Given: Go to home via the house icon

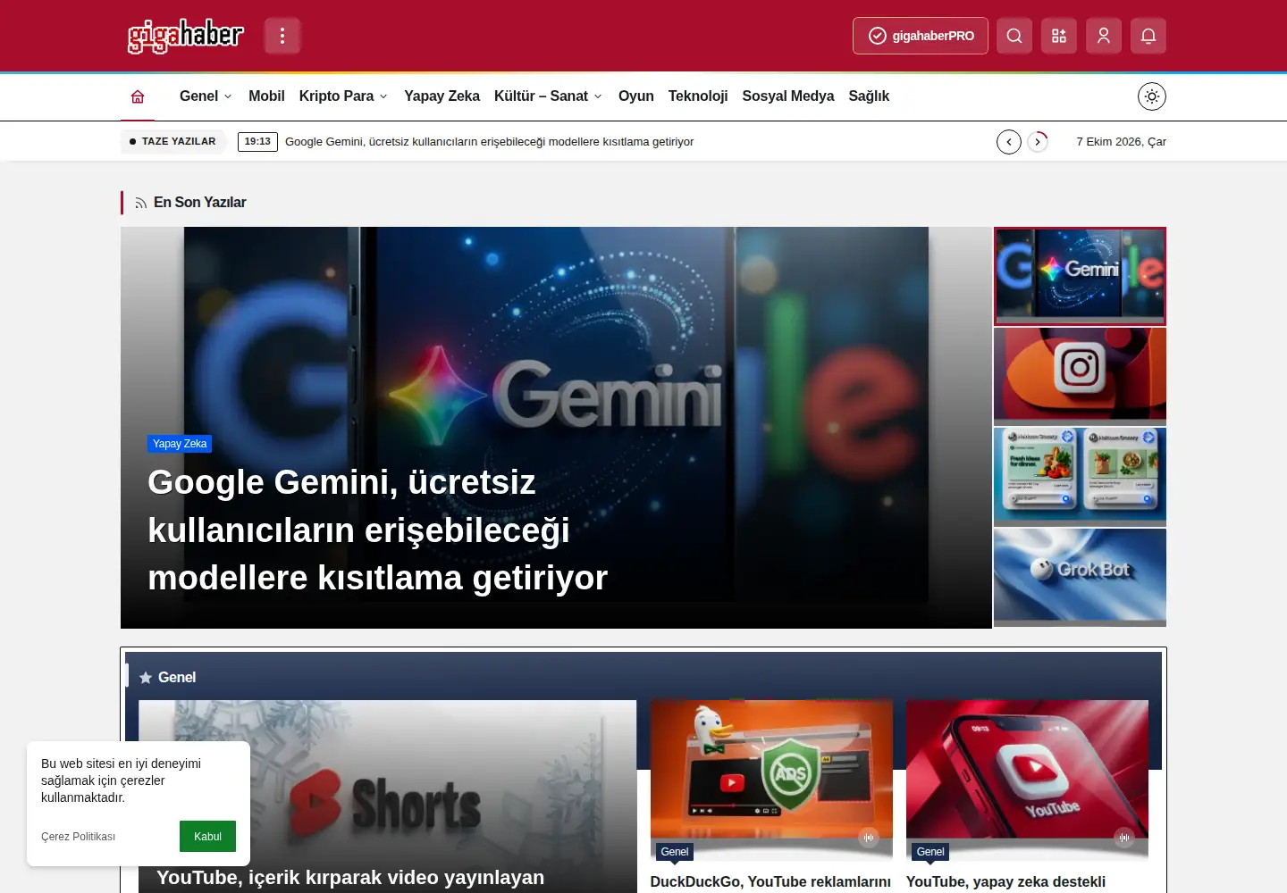Looking at the screenshot, I should pyautogui.click(x=138, y=96).
